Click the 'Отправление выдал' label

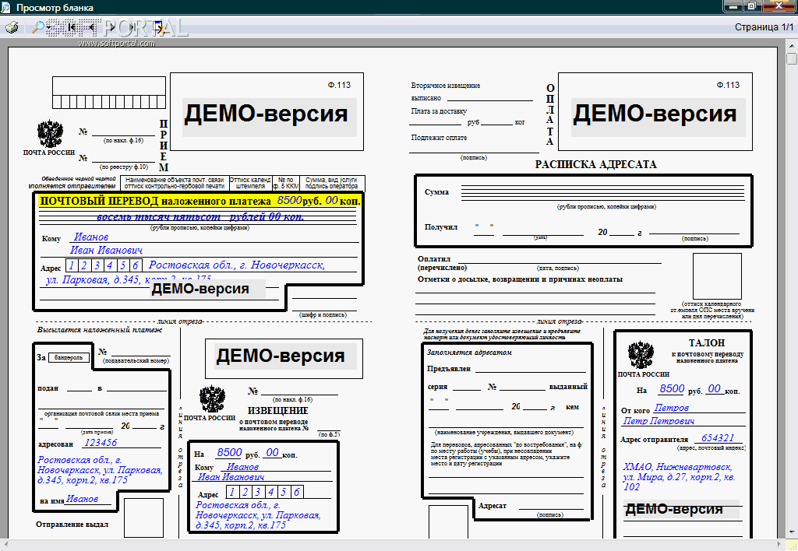[x=72, y=524]
